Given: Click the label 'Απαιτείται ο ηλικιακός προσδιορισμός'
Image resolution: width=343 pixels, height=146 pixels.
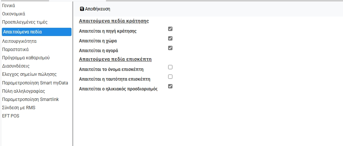Looking at the screenshot, I should point(118,89).
